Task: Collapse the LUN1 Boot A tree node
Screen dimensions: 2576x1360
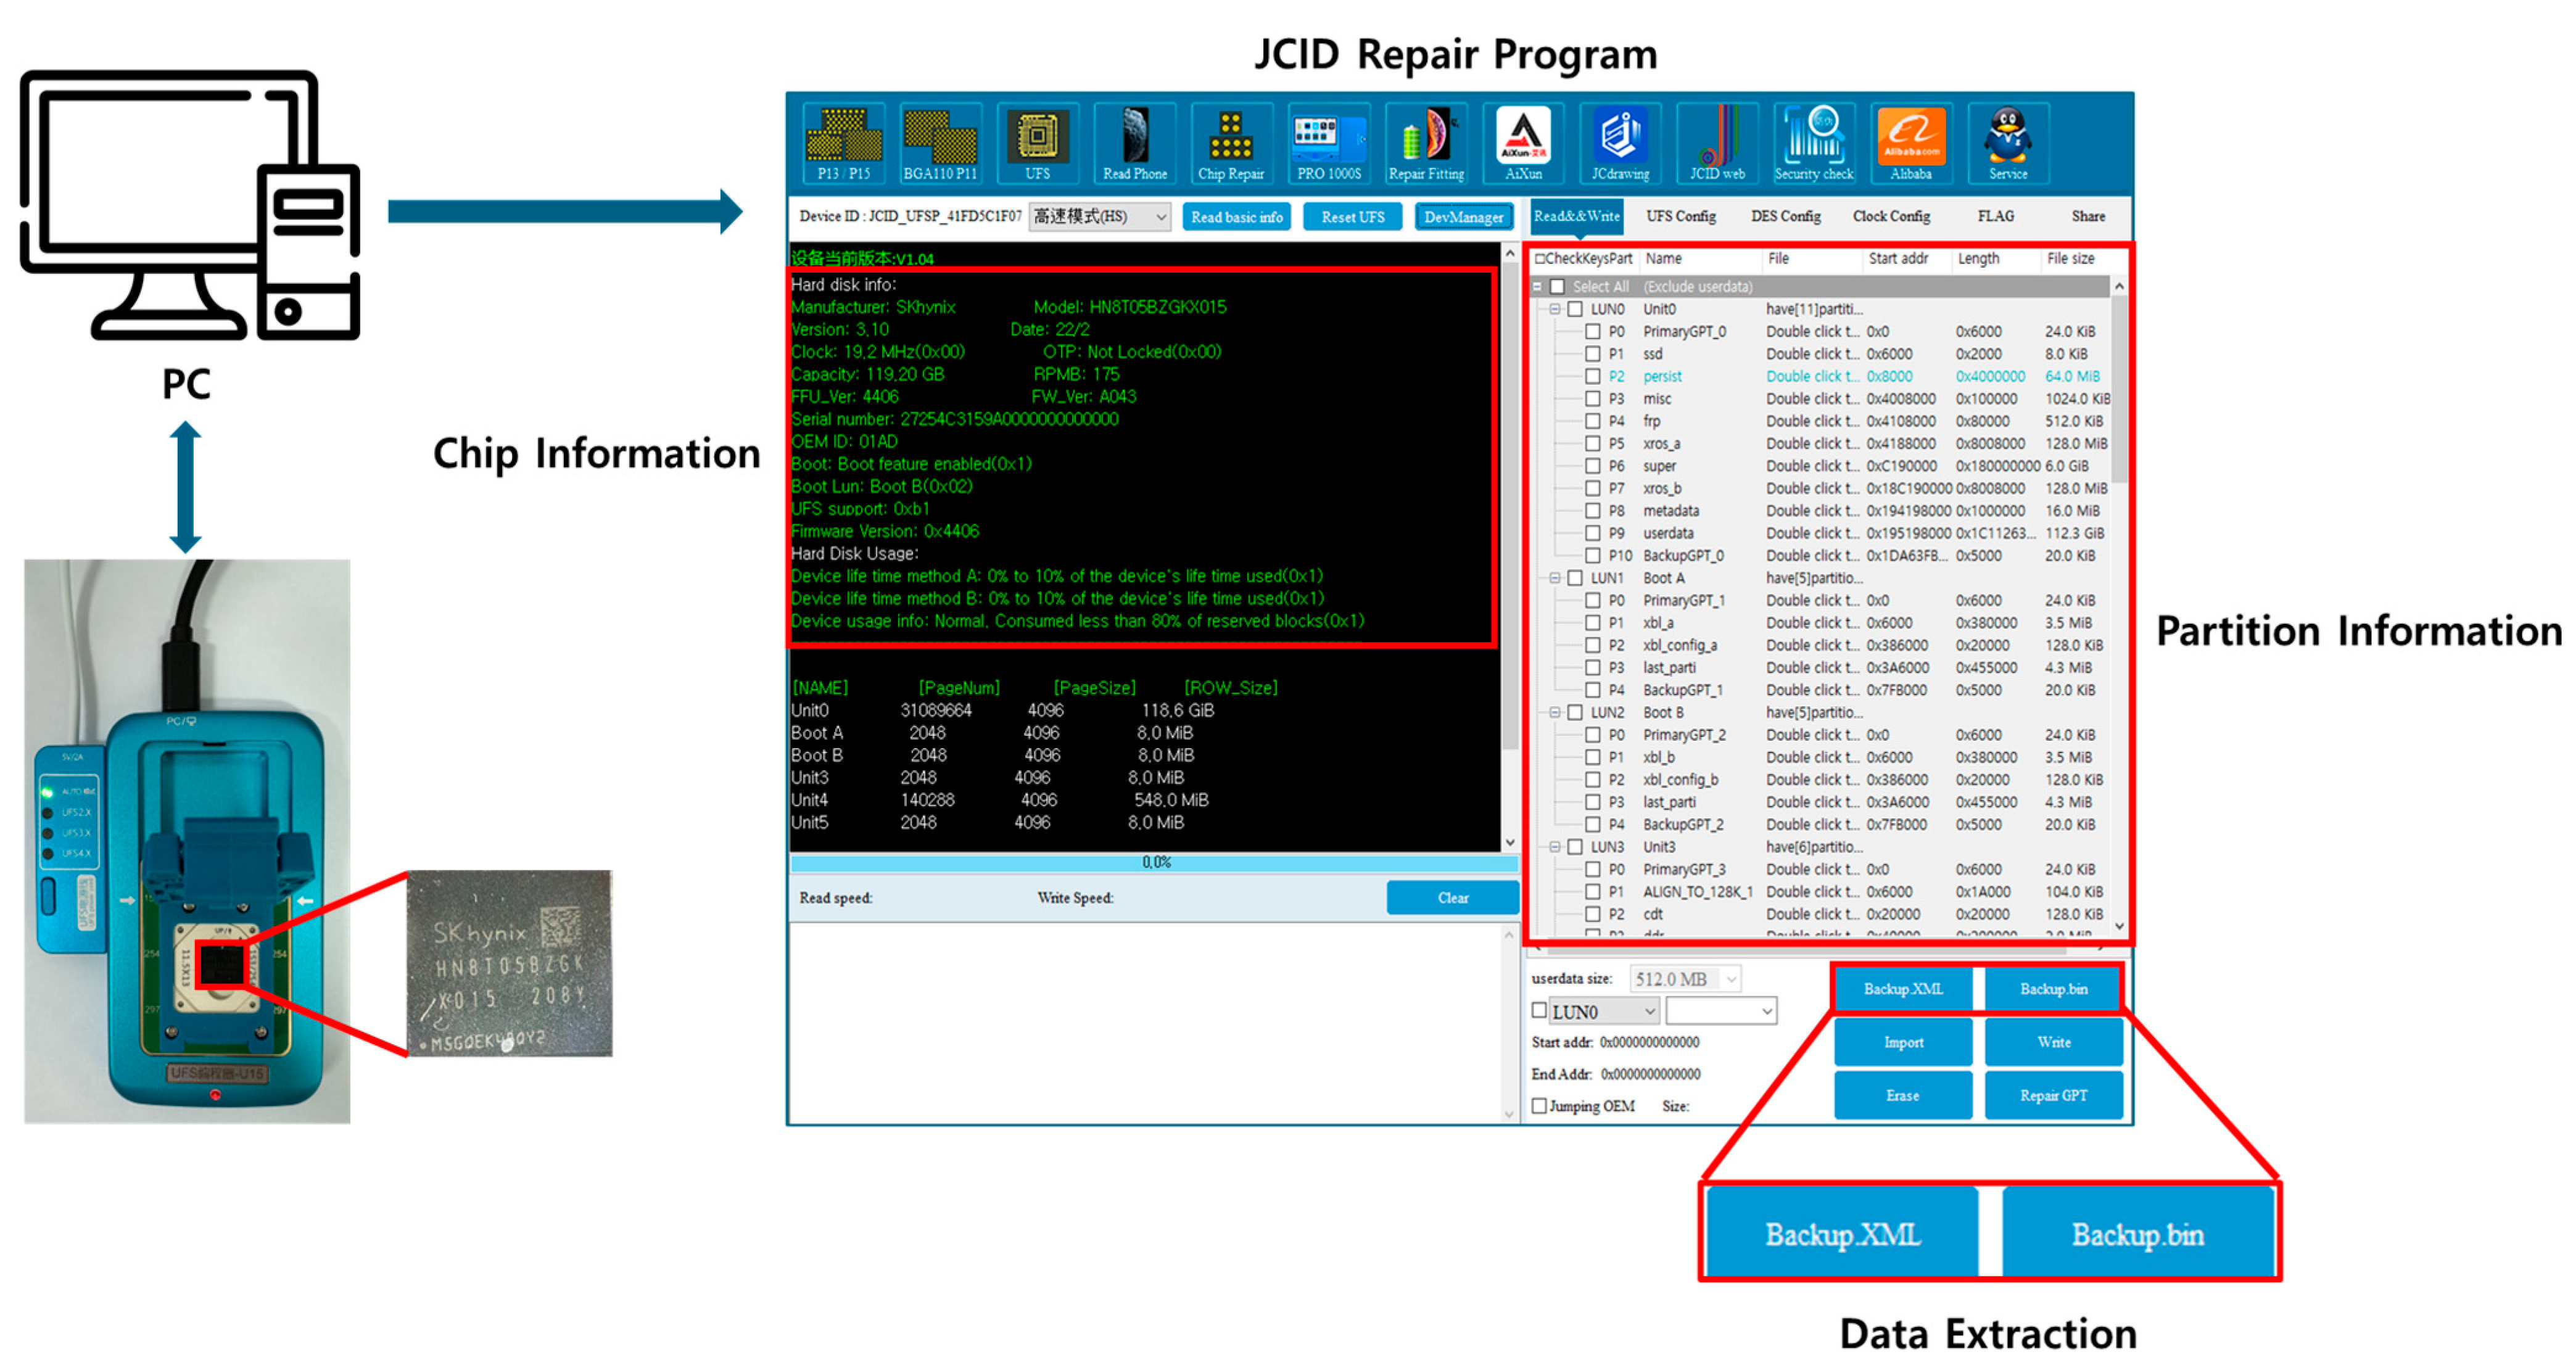Action: coord(1555,578)
